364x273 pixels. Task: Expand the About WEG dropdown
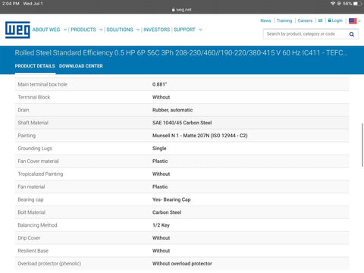[x=65, y=30]
